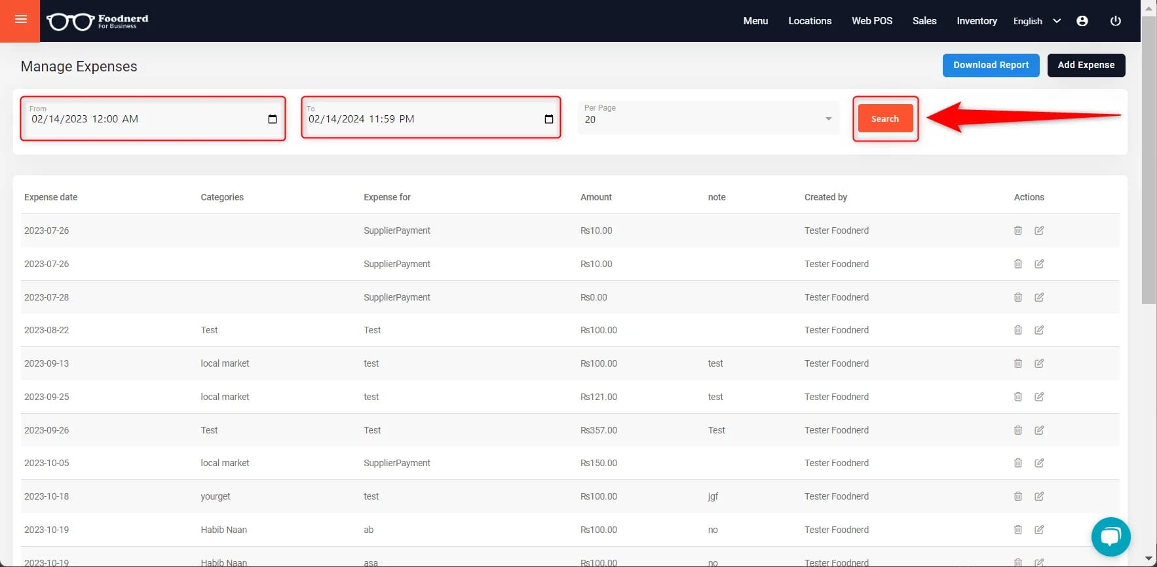Click the From date-time input field

click(153, 119)
